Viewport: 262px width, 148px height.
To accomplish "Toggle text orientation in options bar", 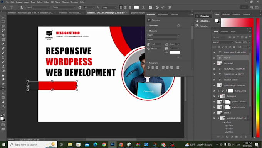I will pyautogui.click(x=21, y=7).
